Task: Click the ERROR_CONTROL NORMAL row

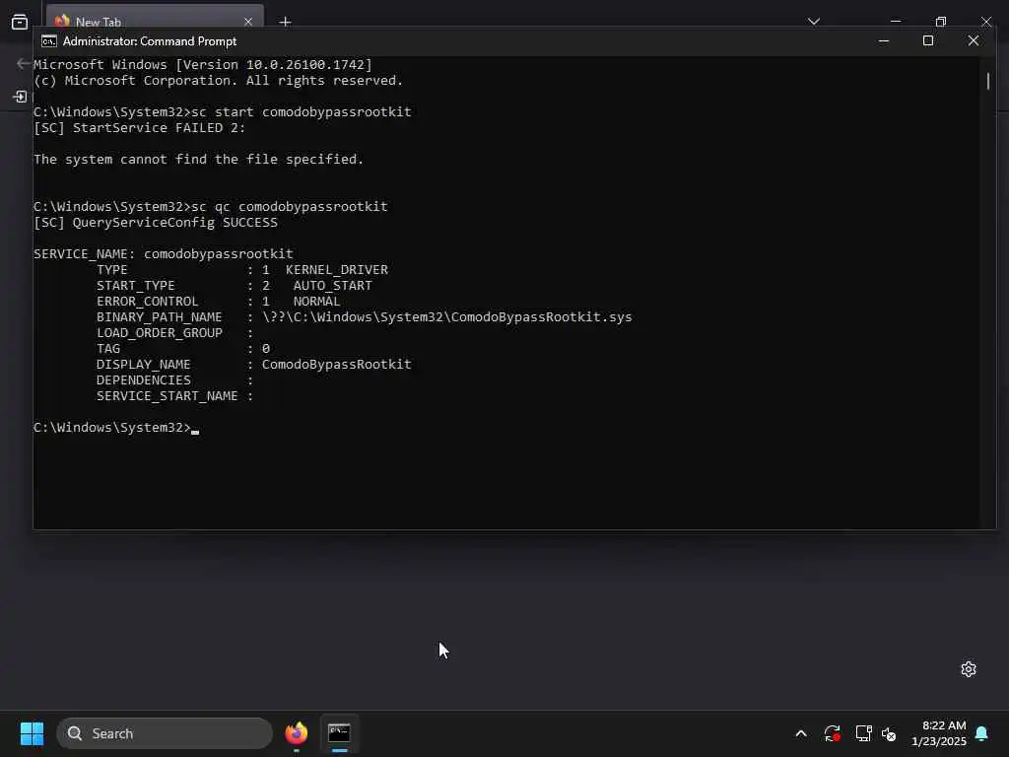Action: tap(218, 302)
